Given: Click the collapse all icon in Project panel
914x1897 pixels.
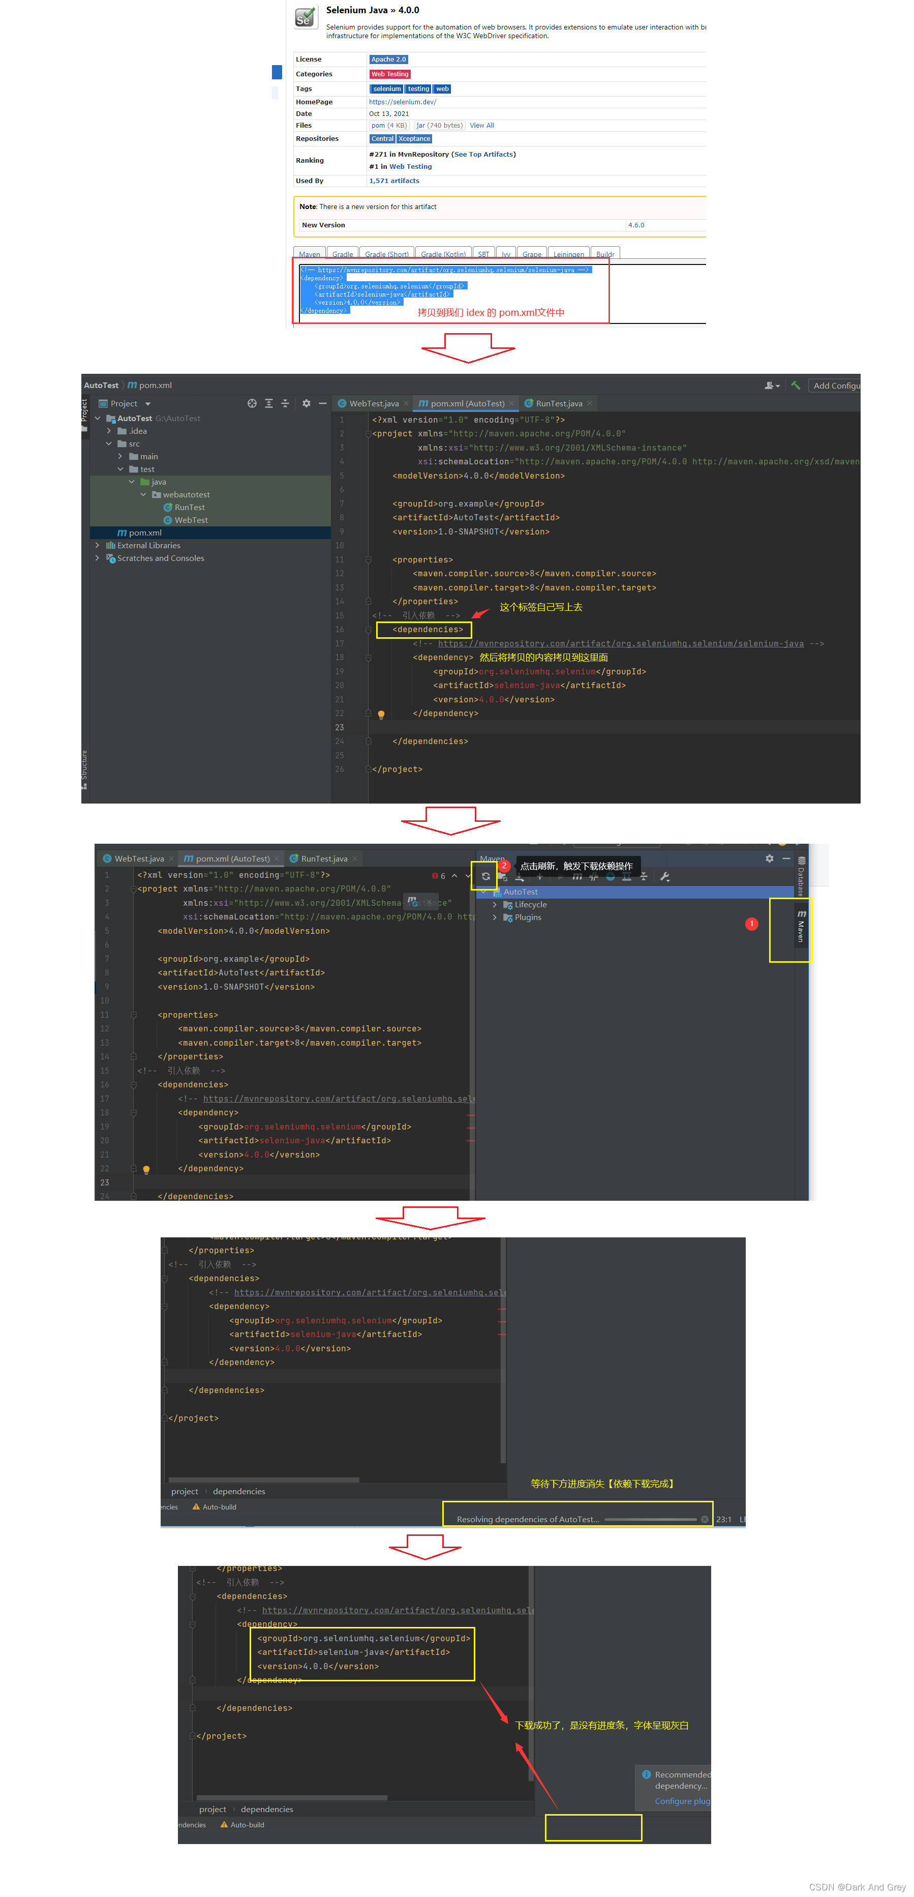Looking at the screenshot, I should tap(286, 403).
